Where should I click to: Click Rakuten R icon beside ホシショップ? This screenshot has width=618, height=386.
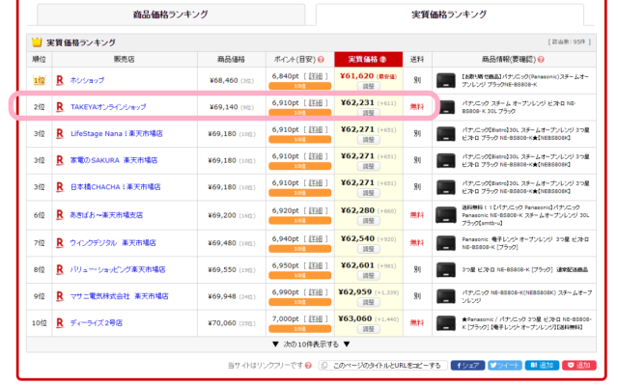coord(60,80)
